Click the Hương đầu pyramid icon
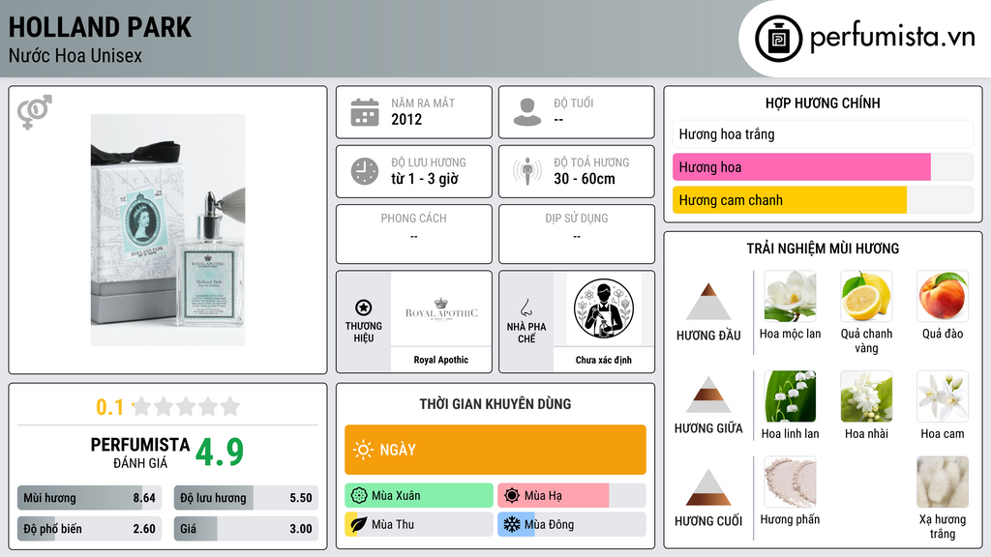This screenshot has width=991, height=557. click(x=708, y=302)
